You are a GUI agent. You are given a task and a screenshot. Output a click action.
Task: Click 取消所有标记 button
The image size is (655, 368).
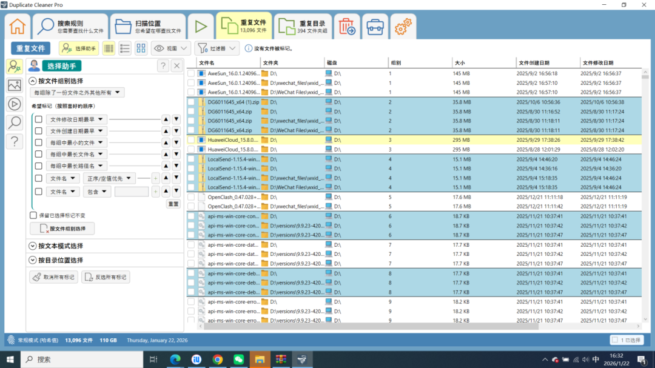click(53, 277)
